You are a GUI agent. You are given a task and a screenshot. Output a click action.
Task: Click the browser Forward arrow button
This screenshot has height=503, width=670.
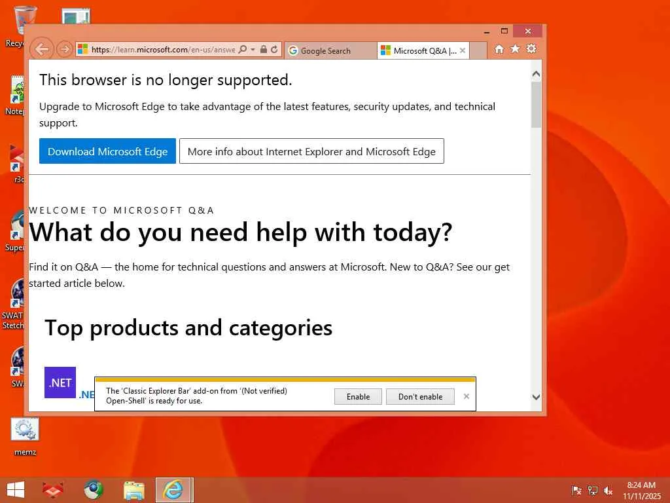coord(65,50)
